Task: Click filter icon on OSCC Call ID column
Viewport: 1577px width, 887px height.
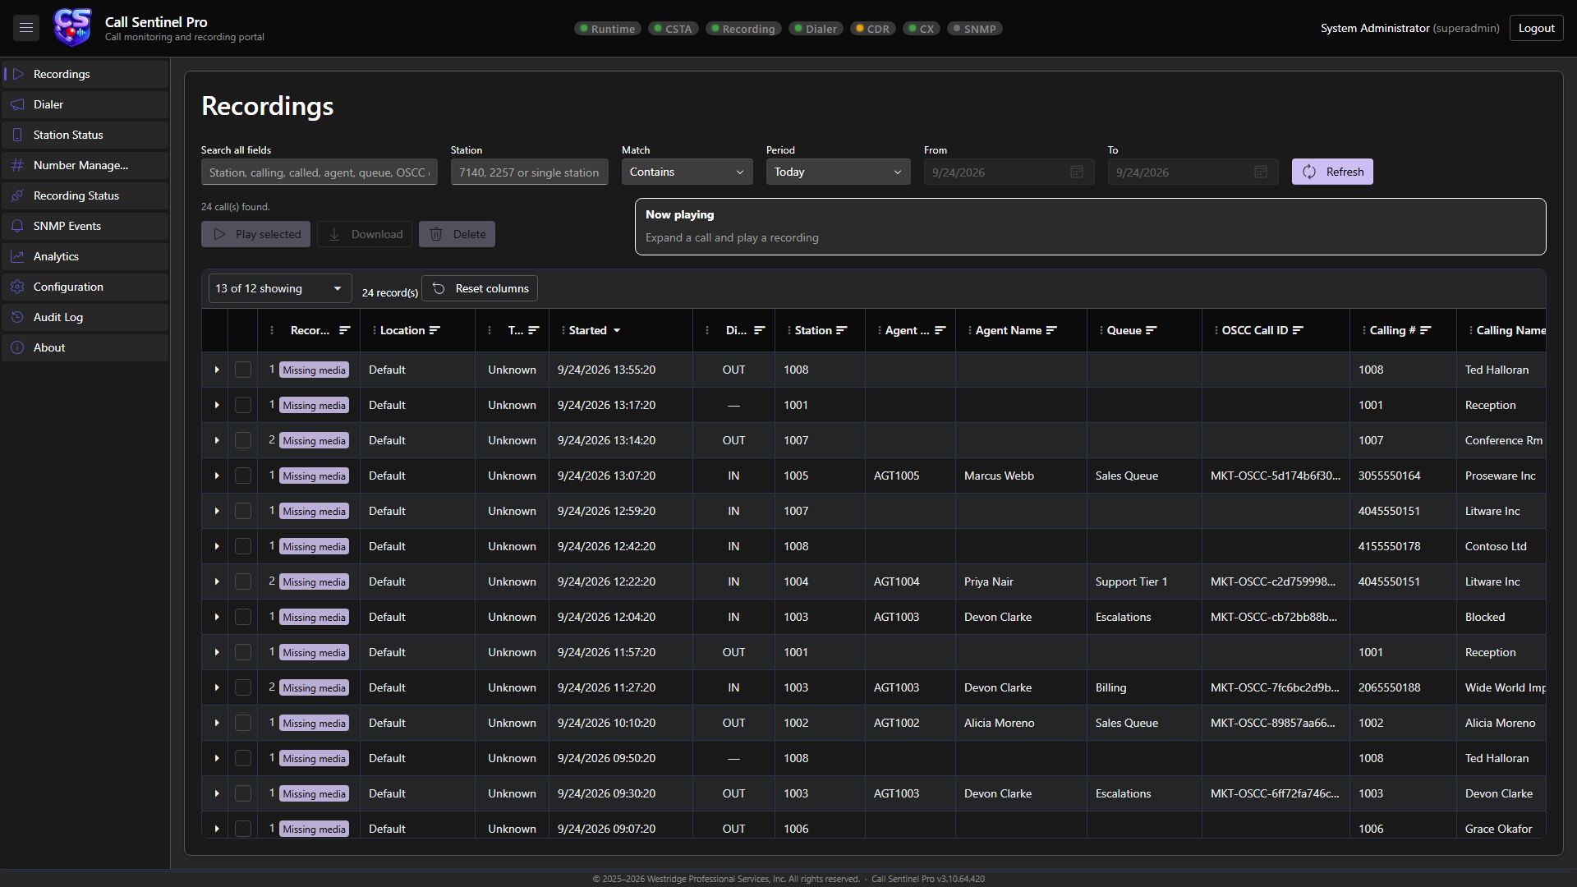Action: point(1298,331)
